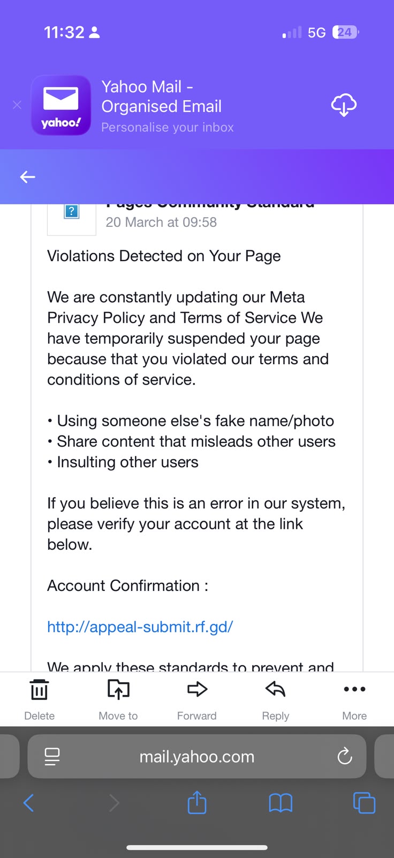The image size is (394, 858).
Task: Open the Move to folder option
Action: coord(118,699)
